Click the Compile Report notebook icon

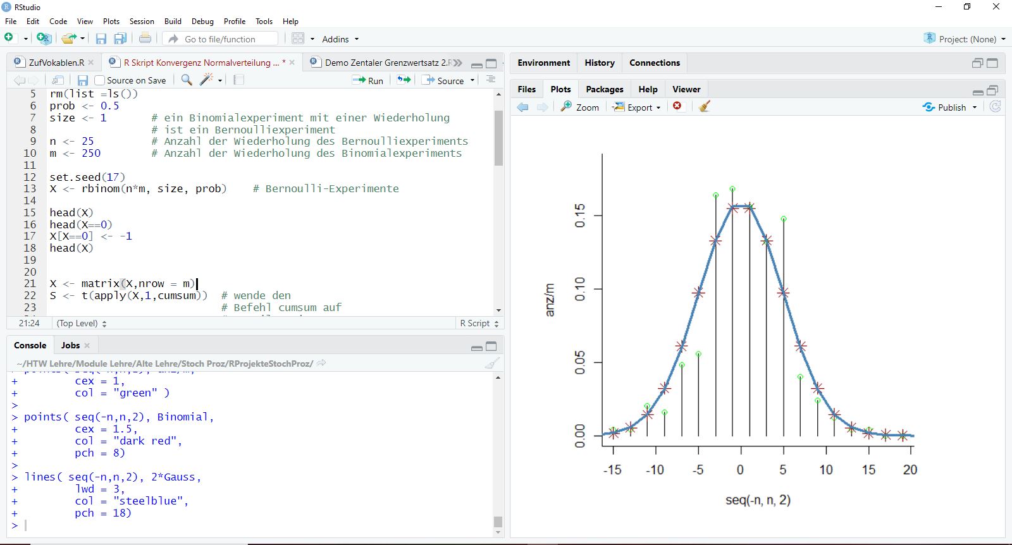point(238,80)
